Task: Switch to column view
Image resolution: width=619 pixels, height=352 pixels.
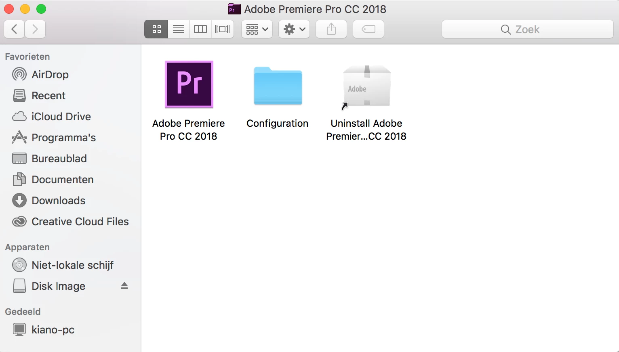Action: [200, 29]
